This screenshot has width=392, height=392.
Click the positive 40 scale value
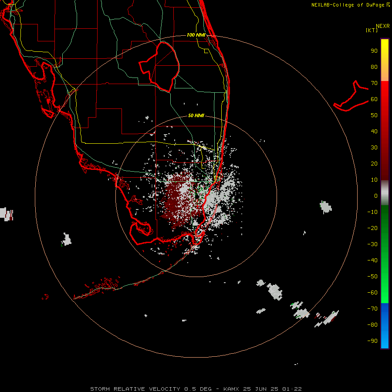[374, 131]
